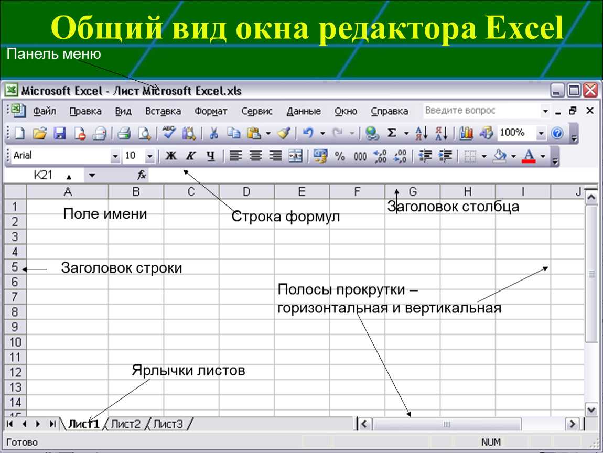Image resolution: width=603 pixels, height=453 pixels.
Task: Click the Print icon
Action: (124, 134)
